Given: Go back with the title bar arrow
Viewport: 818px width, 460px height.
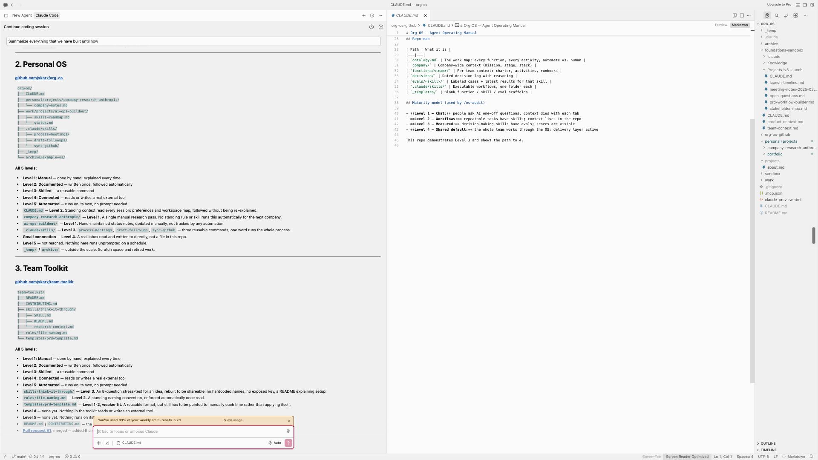Looking at the screenshot, I should click(13, 5).
